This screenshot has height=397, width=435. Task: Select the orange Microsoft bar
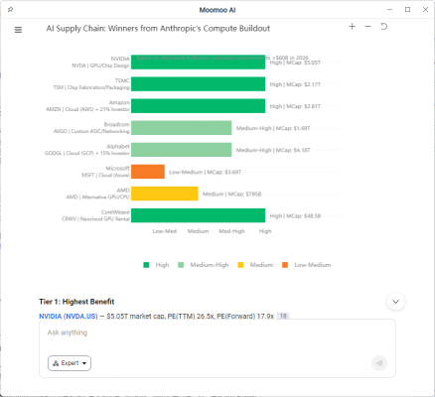pos(148,172)
